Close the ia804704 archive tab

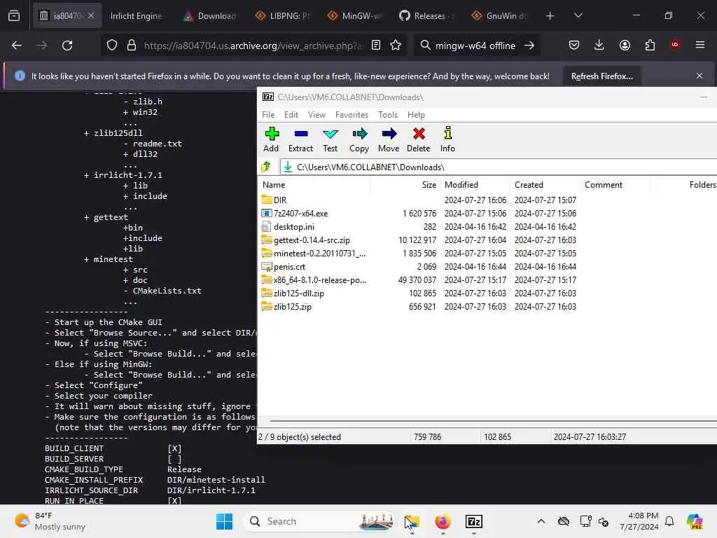pos(91,15)
